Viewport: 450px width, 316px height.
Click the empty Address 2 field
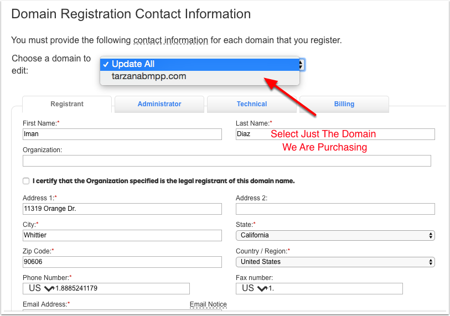(x=335, y=209)
